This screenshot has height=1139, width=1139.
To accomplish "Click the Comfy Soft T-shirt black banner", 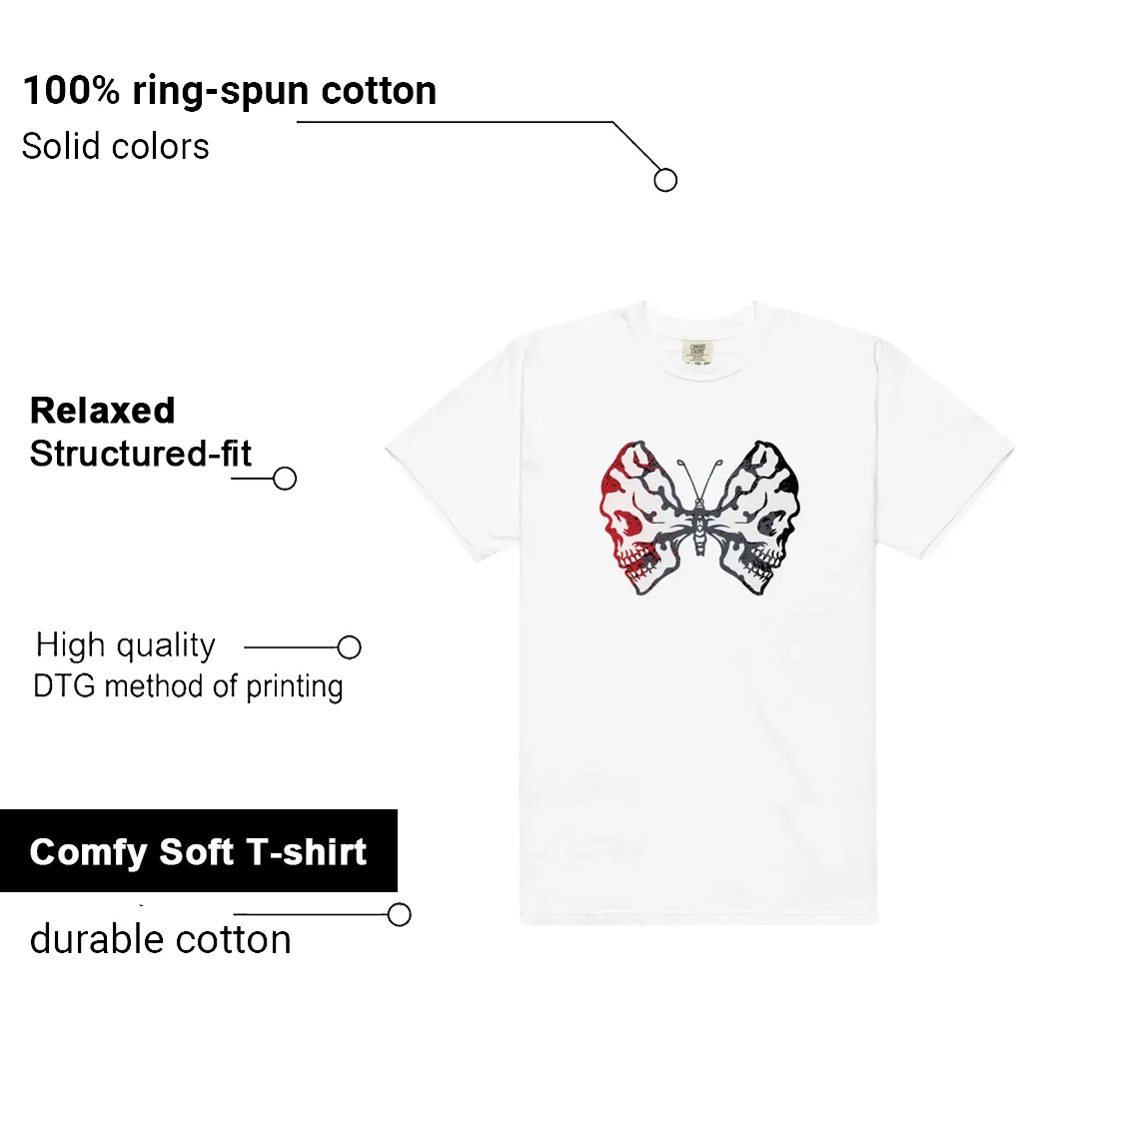I will coord(198,850).
